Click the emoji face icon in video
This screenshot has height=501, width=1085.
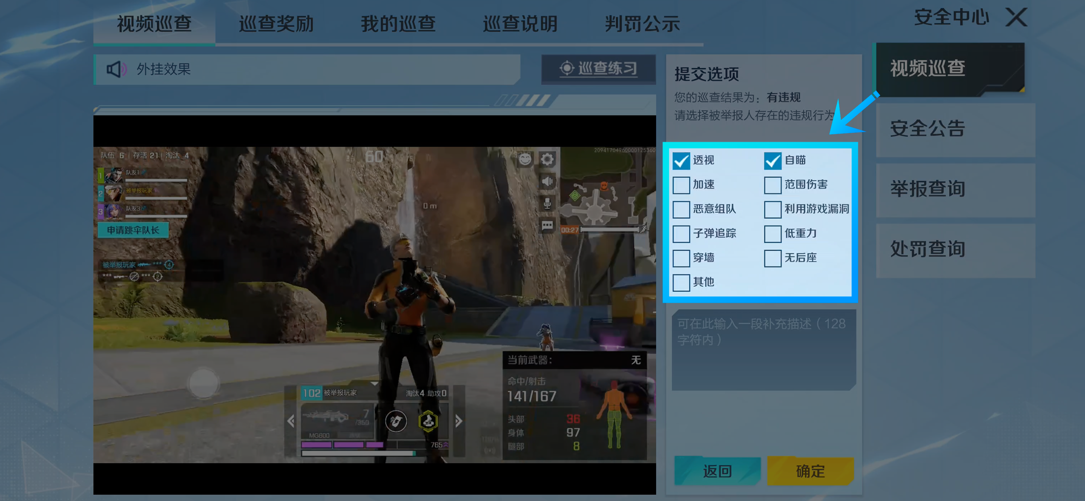click(525, 159)
